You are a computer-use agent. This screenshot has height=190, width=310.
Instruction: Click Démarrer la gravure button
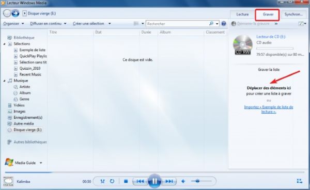pyautogui.click(x=250, y=24)
